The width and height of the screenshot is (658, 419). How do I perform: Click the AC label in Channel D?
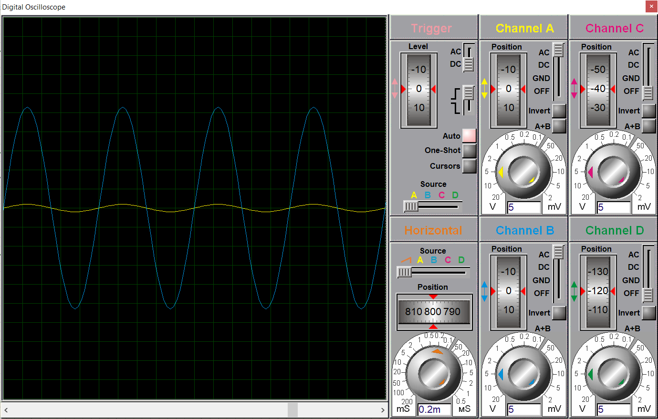point(634,255)
